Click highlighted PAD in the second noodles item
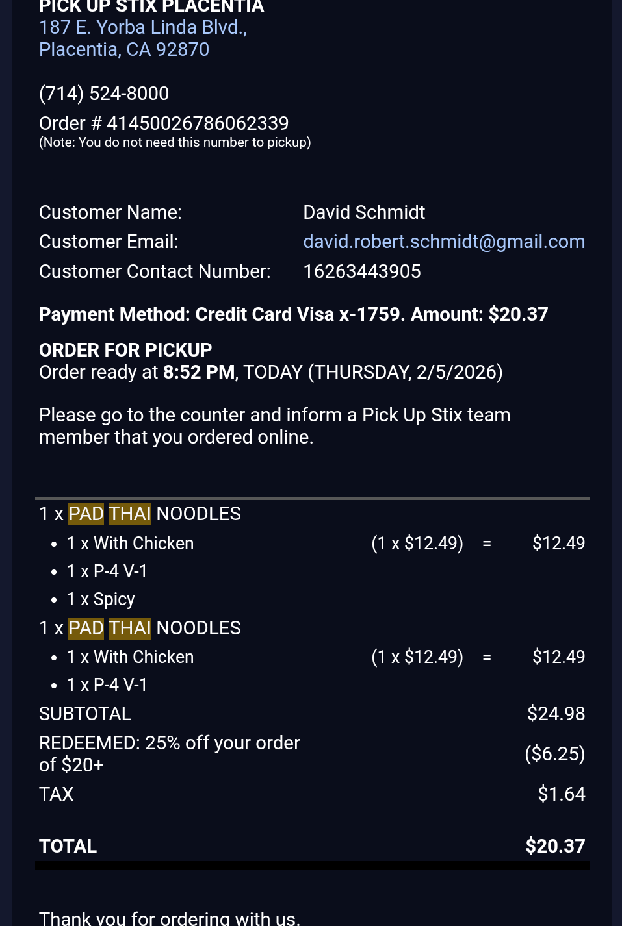622x926 pixels. pos(86,628)
